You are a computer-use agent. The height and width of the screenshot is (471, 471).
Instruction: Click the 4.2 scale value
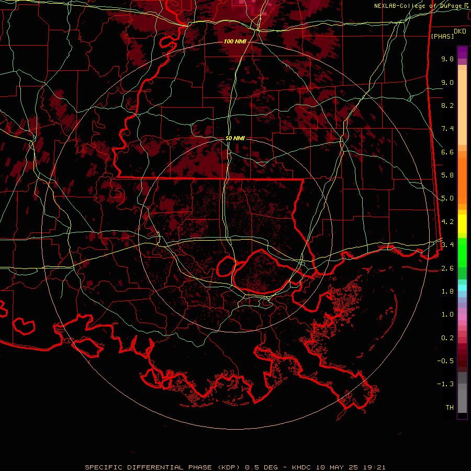point(447,222)
